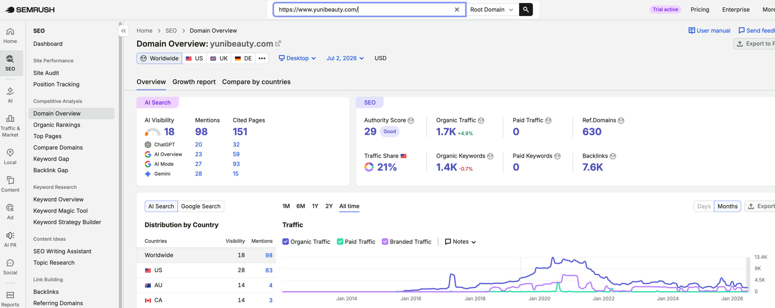
Task: Open Compare by countries tab
Action: pyautogui.click(x=256, y=82)
